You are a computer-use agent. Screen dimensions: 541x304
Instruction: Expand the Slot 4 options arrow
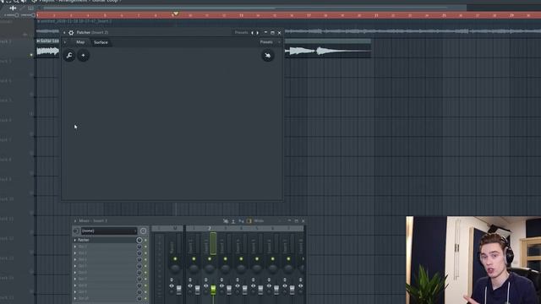[x=75, y=259]
